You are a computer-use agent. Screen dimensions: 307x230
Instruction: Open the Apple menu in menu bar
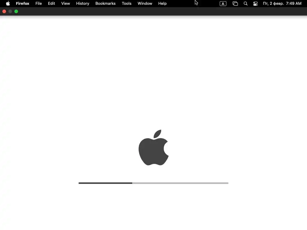tap(8, 4)
